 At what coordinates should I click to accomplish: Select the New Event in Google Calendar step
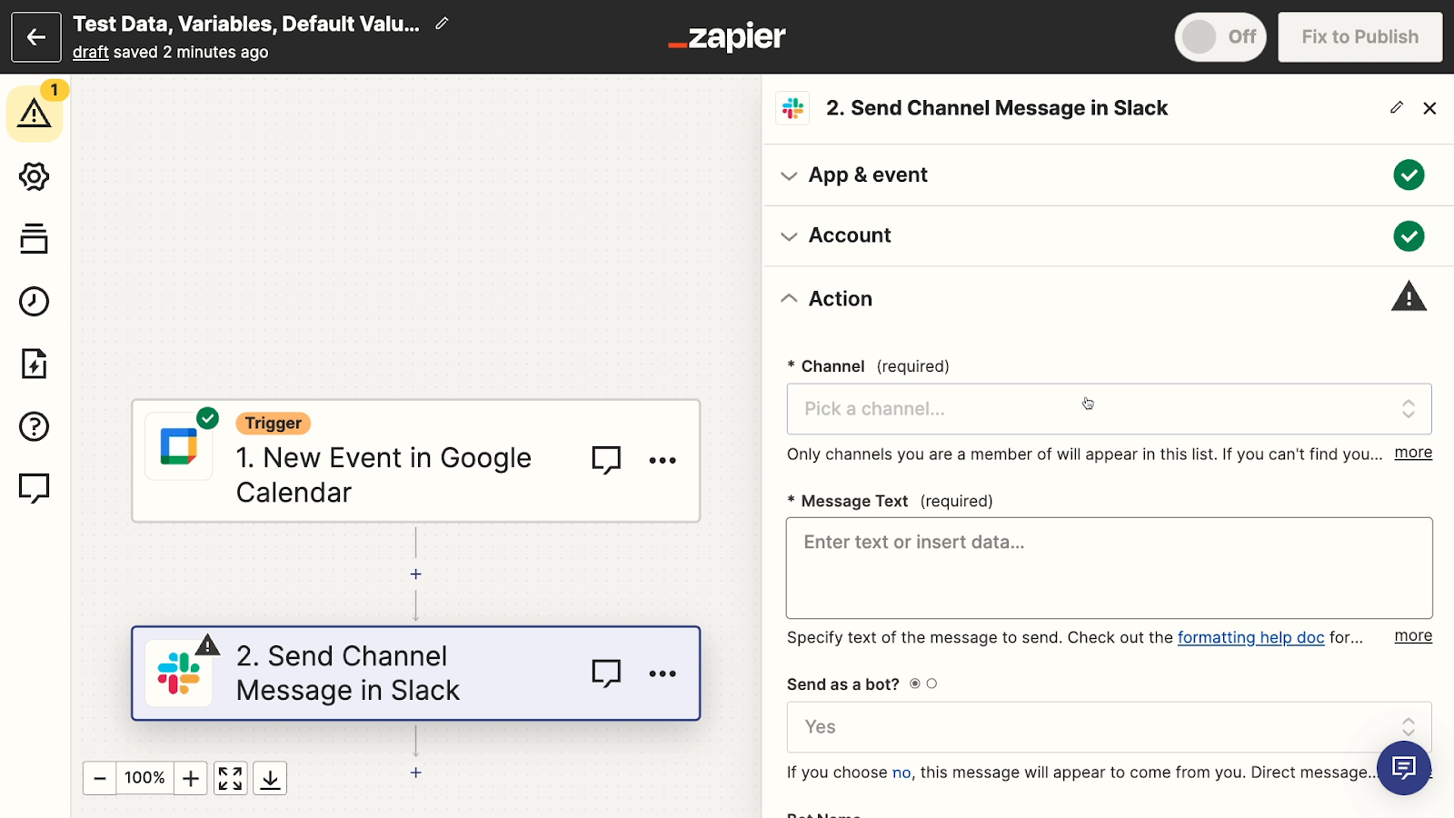416,461
